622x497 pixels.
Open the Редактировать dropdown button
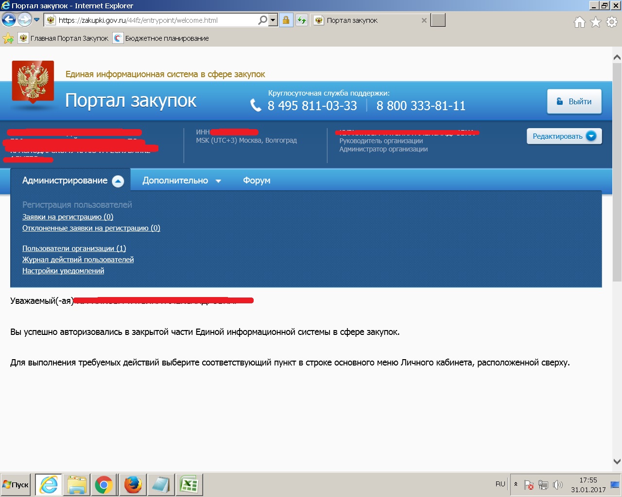point(564,136)
